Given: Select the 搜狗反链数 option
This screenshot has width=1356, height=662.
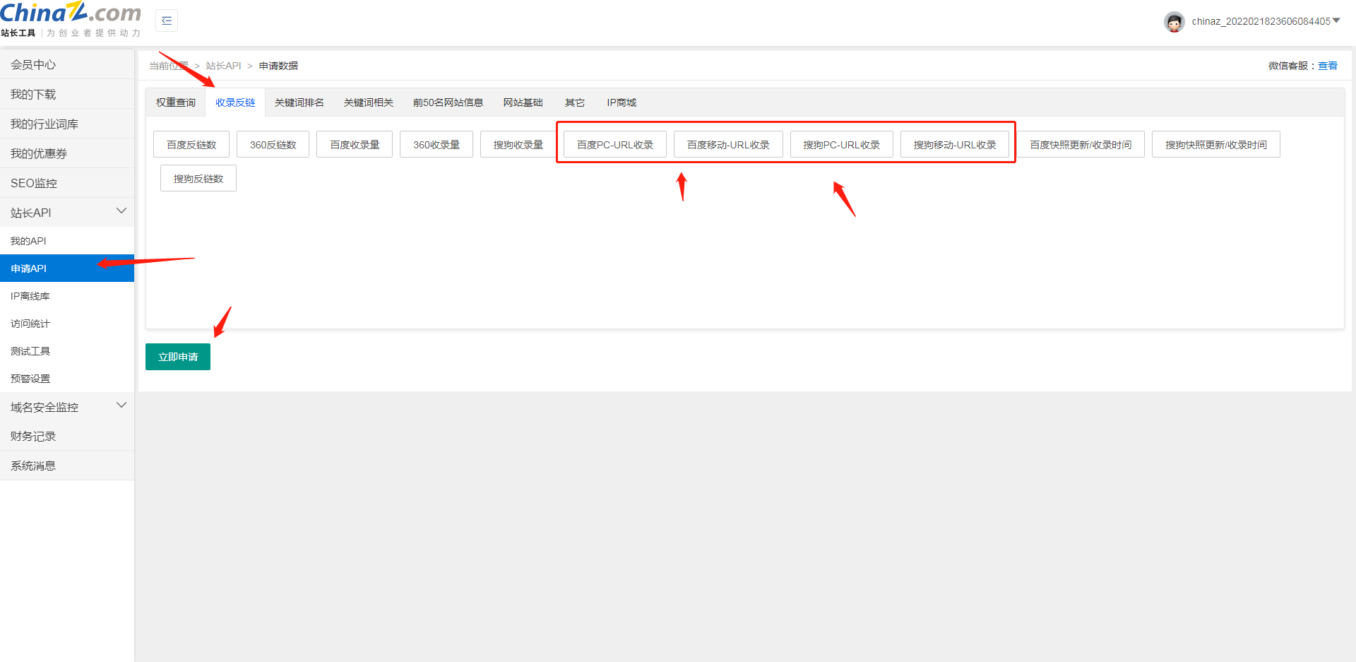Looking at the screenshot, I should point(198,178).
